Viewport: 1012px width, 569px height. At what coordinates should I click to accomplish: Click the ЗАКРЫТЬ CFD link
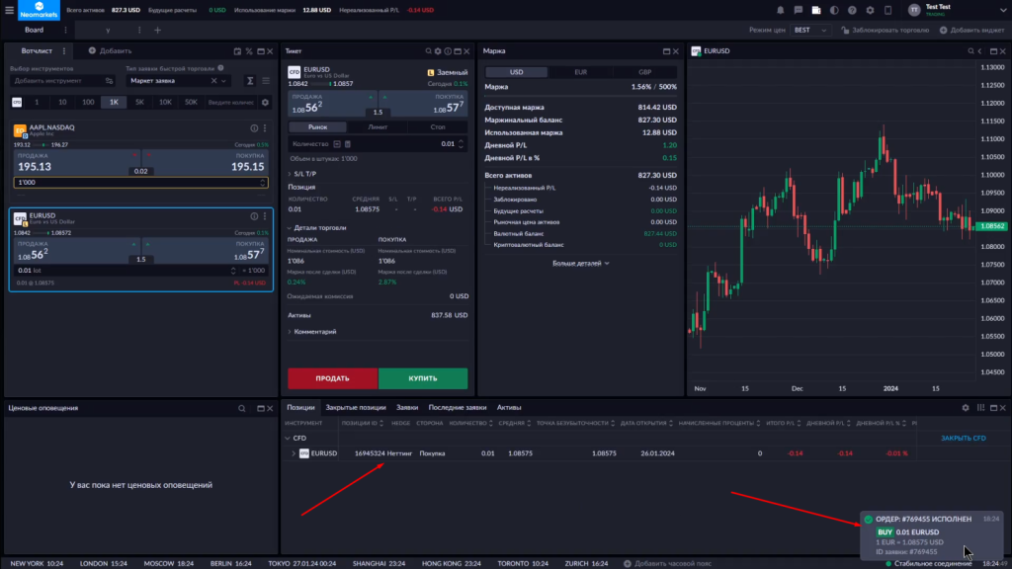(x=963, y=438)
